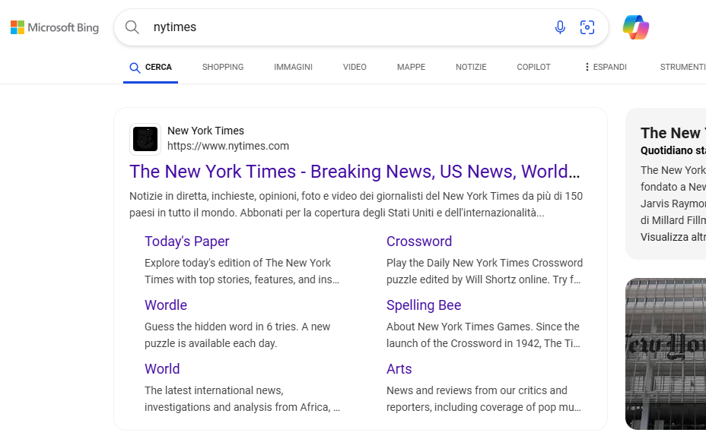
Task: Switch to the IMMAGINI tab
Action: click(293, 67)
